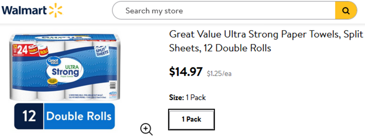Click the $1.25/ea unit price text

pos(219,74)
